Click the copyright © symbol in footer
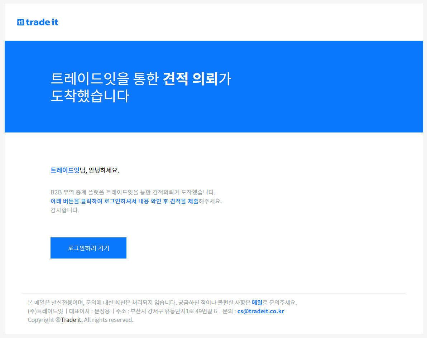Viewport: 427px width, 338px height. coord(58,320)
